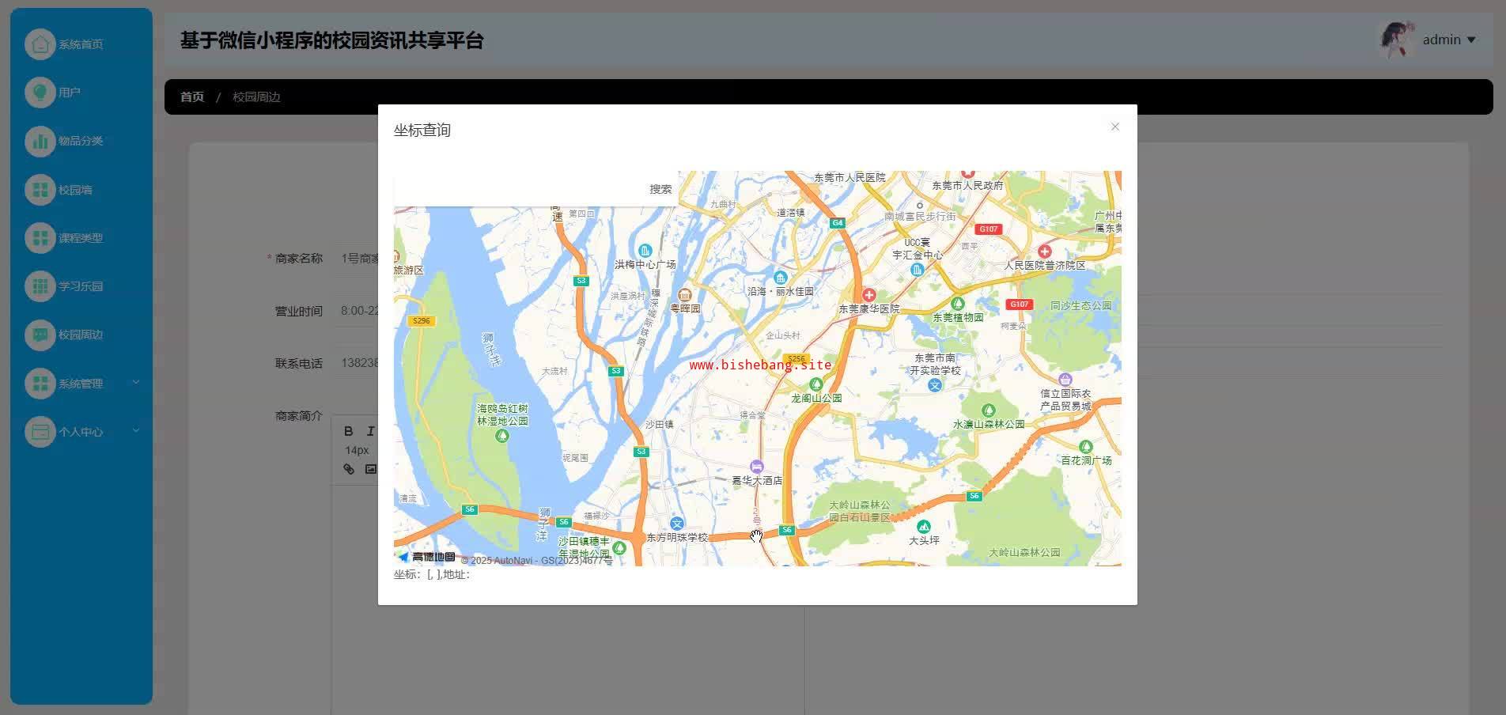1506x715 pixels.
Task: Click the admin avatar picture
Action: [x=1397, y=40]
